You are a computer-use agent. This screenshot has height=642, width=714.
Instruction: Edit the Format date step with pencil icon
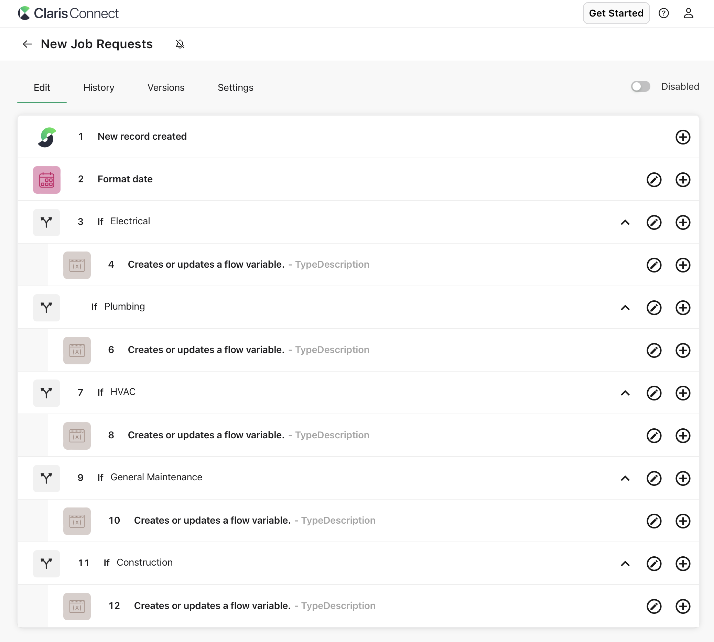point(654,180)
